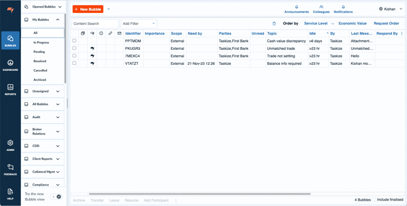The height and width of the screenshot is (206, 407).
Task: Order by Service Level
Action: (x=316, y=23)
